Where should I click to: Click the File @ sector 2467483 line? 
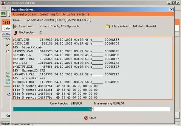pyautogui.click(x=55, y=94)
